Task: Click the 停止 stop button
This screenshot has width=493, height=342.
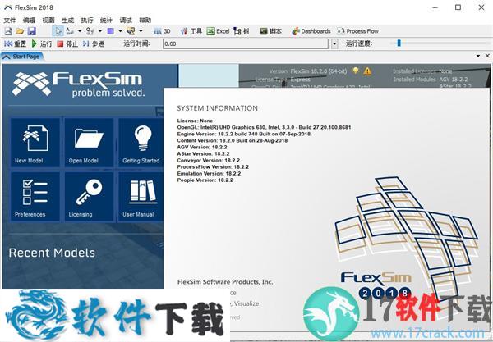Action: [67, 44]
